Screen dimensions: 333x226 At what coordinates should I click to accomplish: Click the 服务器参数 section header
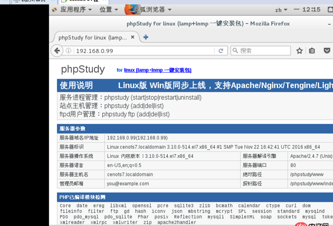(72, 129)
